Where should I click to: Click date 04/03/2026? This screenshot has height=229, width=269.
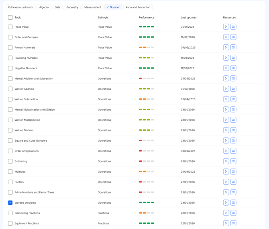pos(188,47)
